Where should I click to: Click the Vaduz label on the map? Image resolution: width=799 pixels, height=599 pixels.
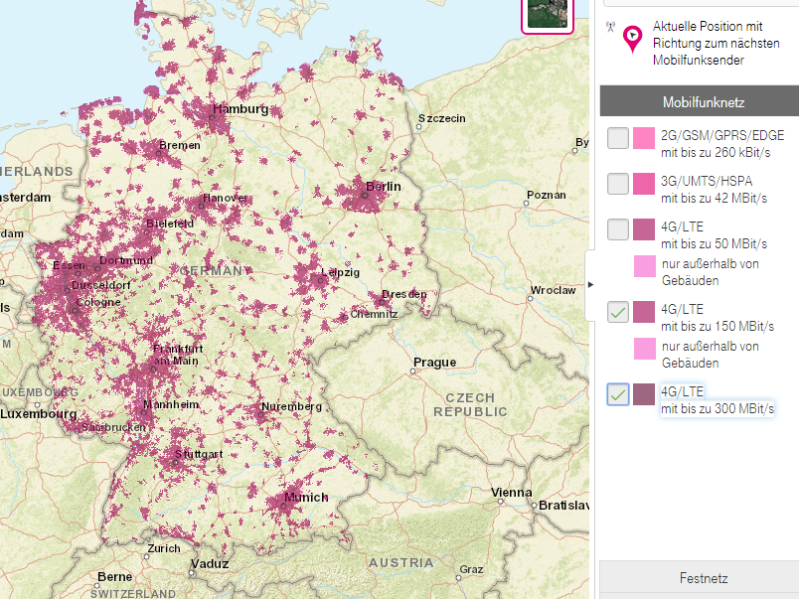tap(210, 564)
